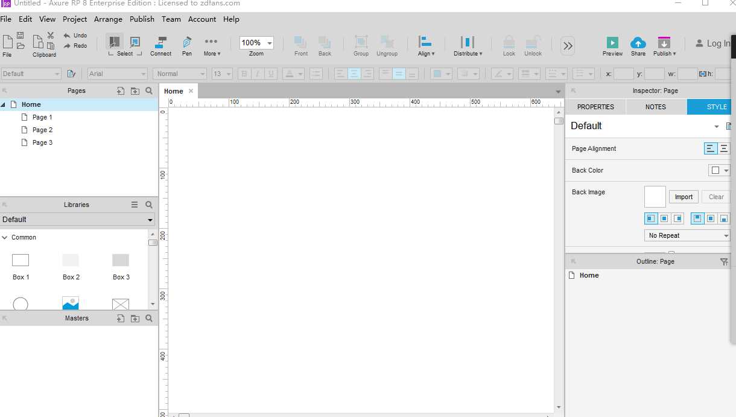This screenshot has width=736, height=417.
Task: Open the Edit menu
Action: [x=25, y=19]
